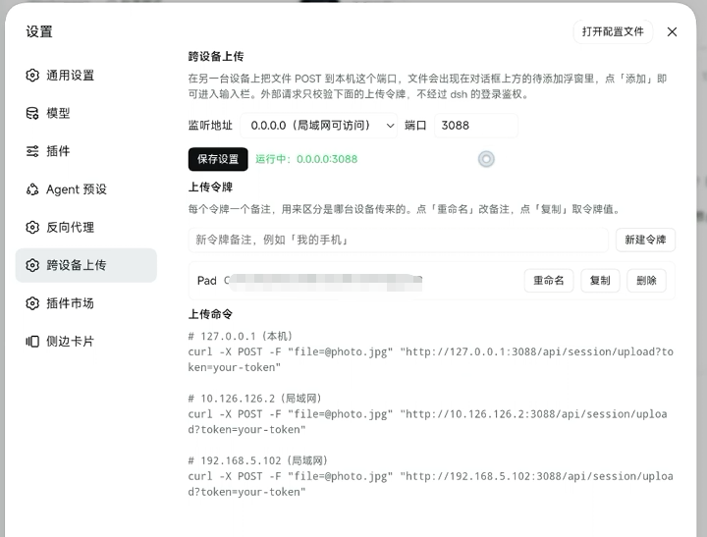Click the 上传令牌 section heading

tap(210, 188)
